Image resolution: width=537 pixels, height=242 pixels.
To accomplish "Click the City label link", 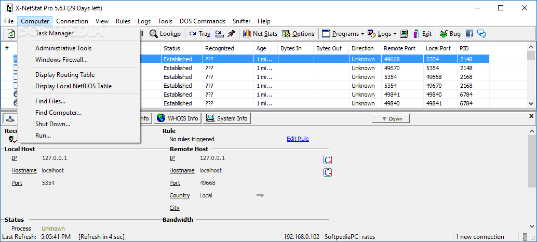I will (174, 208).
